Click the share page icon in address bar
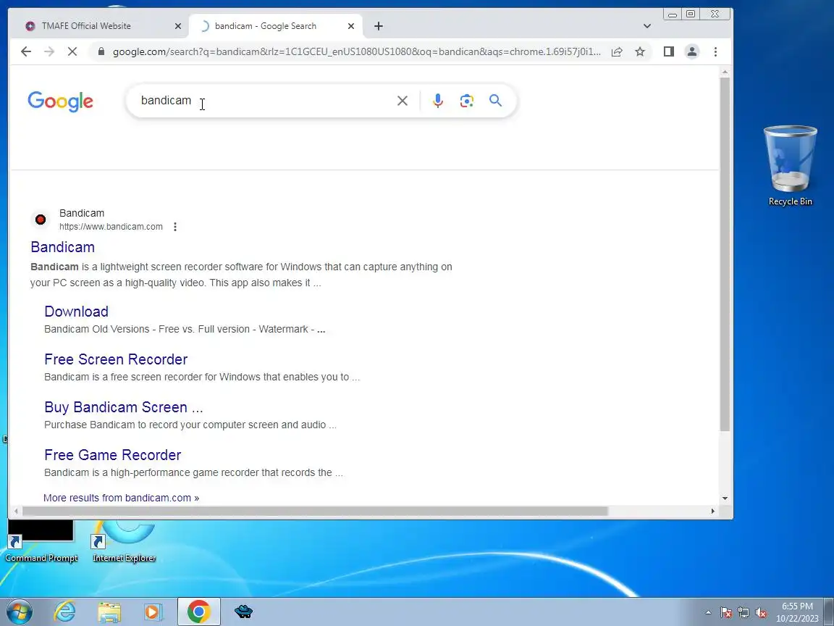Screen dimensions: 834x626 coord(617,51)
